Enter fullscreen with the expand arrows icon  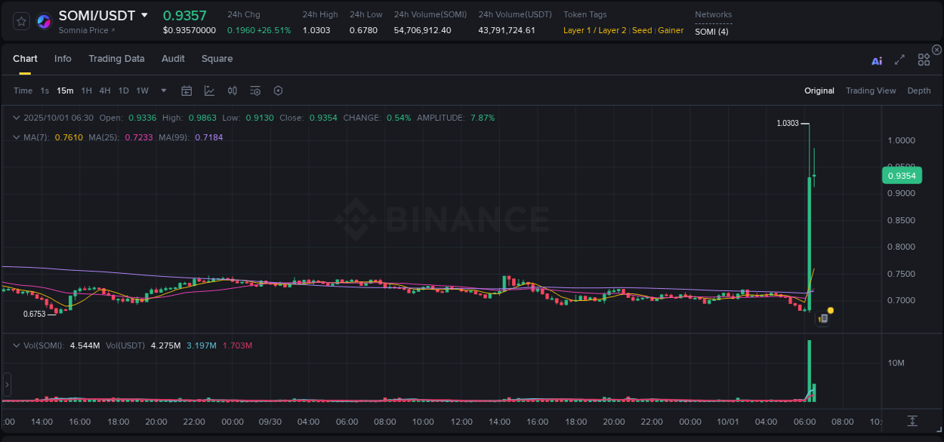click(899, 59)
